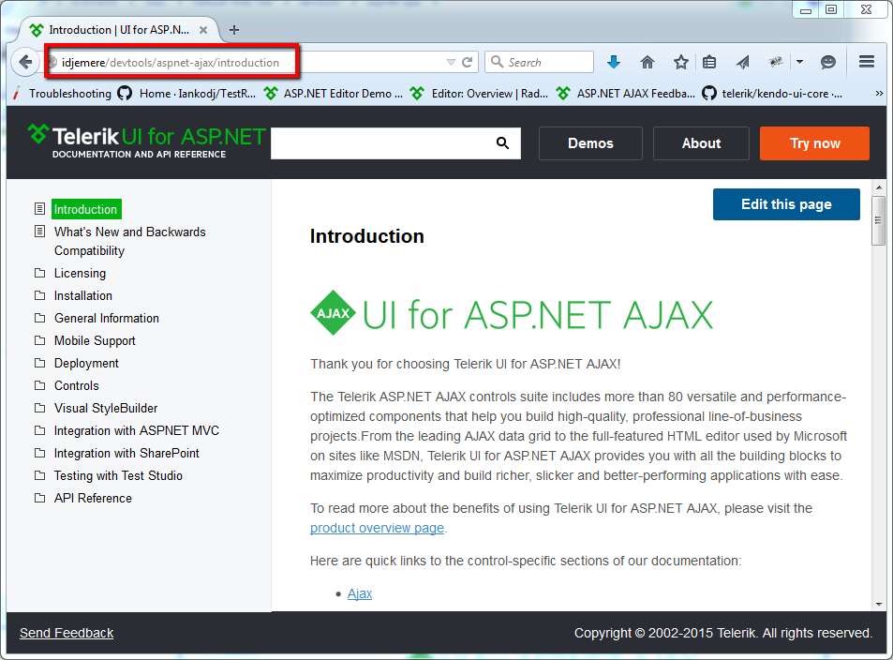The height and width of the screenshot is (660, 893).
Task: Reload the page with the refresh icon
Action: click(467, 62)
